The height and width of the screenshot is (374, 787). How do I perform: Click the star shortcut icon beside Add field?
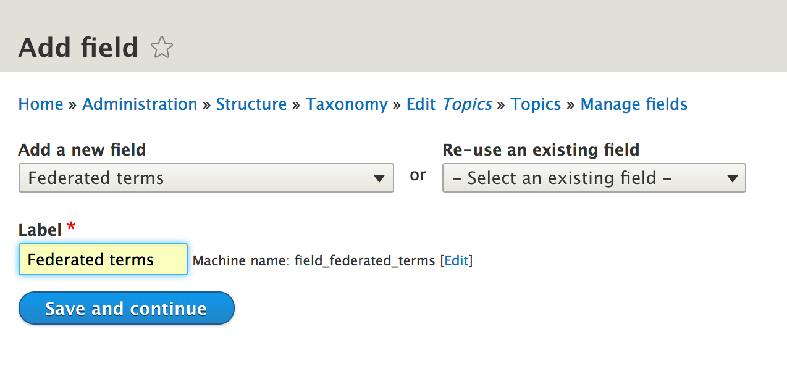pos(162,48)
